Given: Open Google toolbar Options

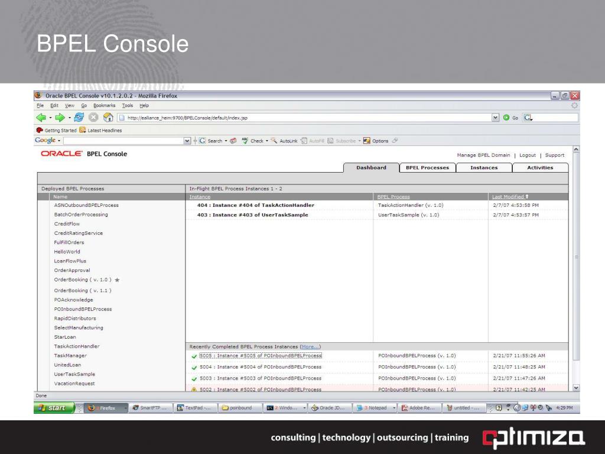Looking at the screenshot, I should click(376, 141).
